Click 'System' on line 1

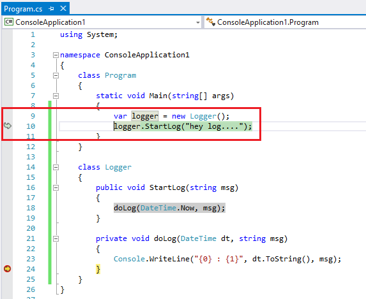click(x=100, y=34)
